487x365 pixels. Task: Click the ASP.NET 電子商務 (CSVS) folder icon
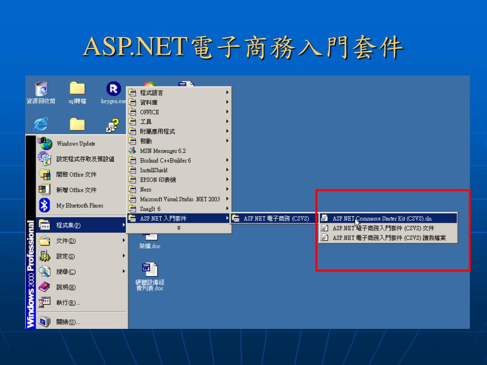(x=236, y=218)
